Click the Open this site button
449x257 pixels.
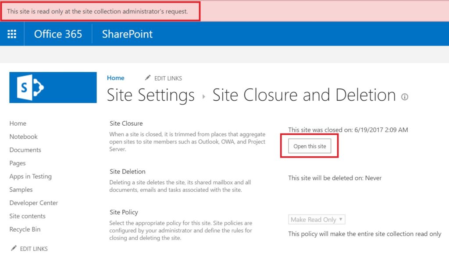coord(310,146)
